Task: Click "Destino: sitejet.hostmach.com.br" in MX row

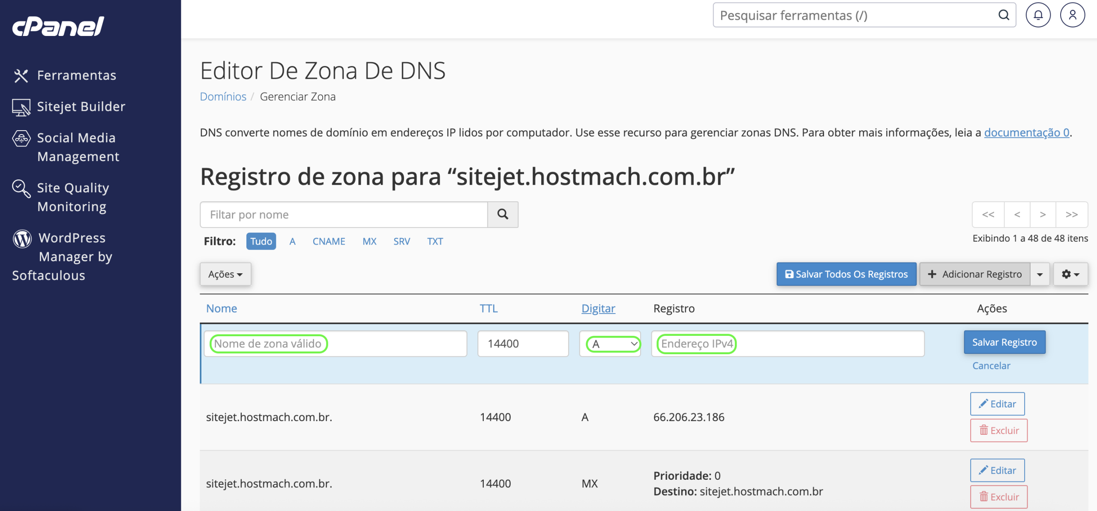Action: pyautogui.click(x=738, y=491)
